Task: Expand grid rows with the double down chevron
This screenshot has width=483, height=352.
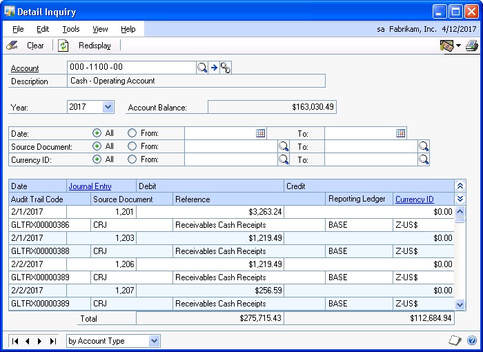Action: click(460, 199)
